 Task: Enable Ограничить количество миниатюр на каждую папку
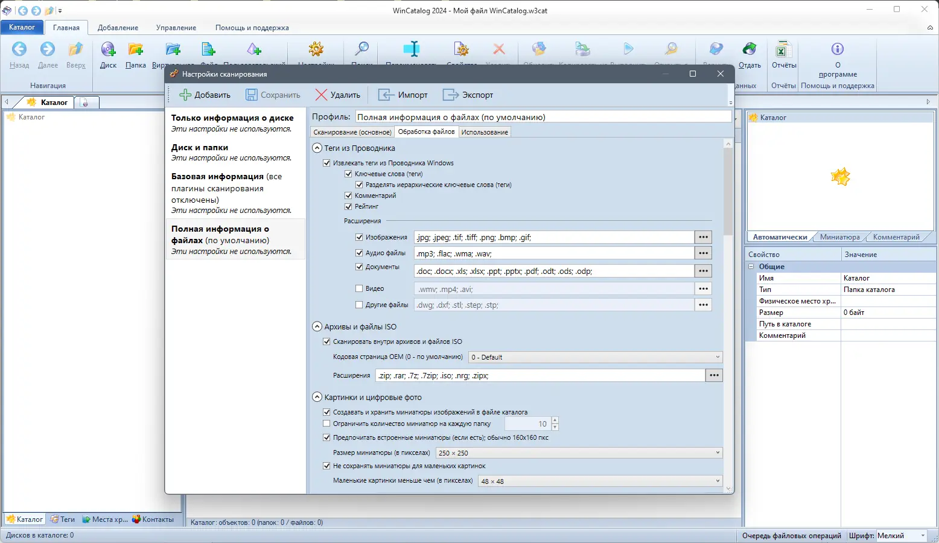327,424
